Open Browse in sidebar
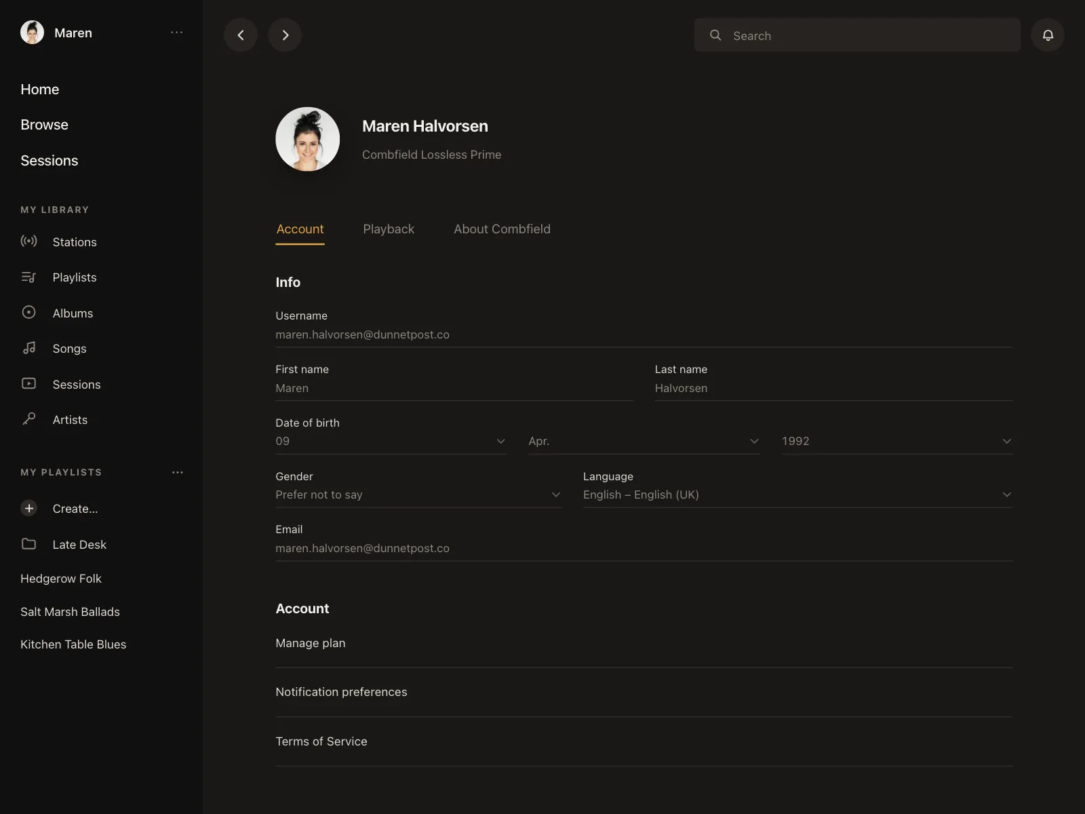 (44, 125)
